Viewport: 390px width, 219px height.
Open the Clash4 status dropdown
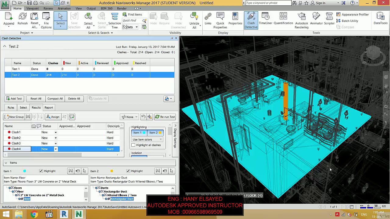55,149
